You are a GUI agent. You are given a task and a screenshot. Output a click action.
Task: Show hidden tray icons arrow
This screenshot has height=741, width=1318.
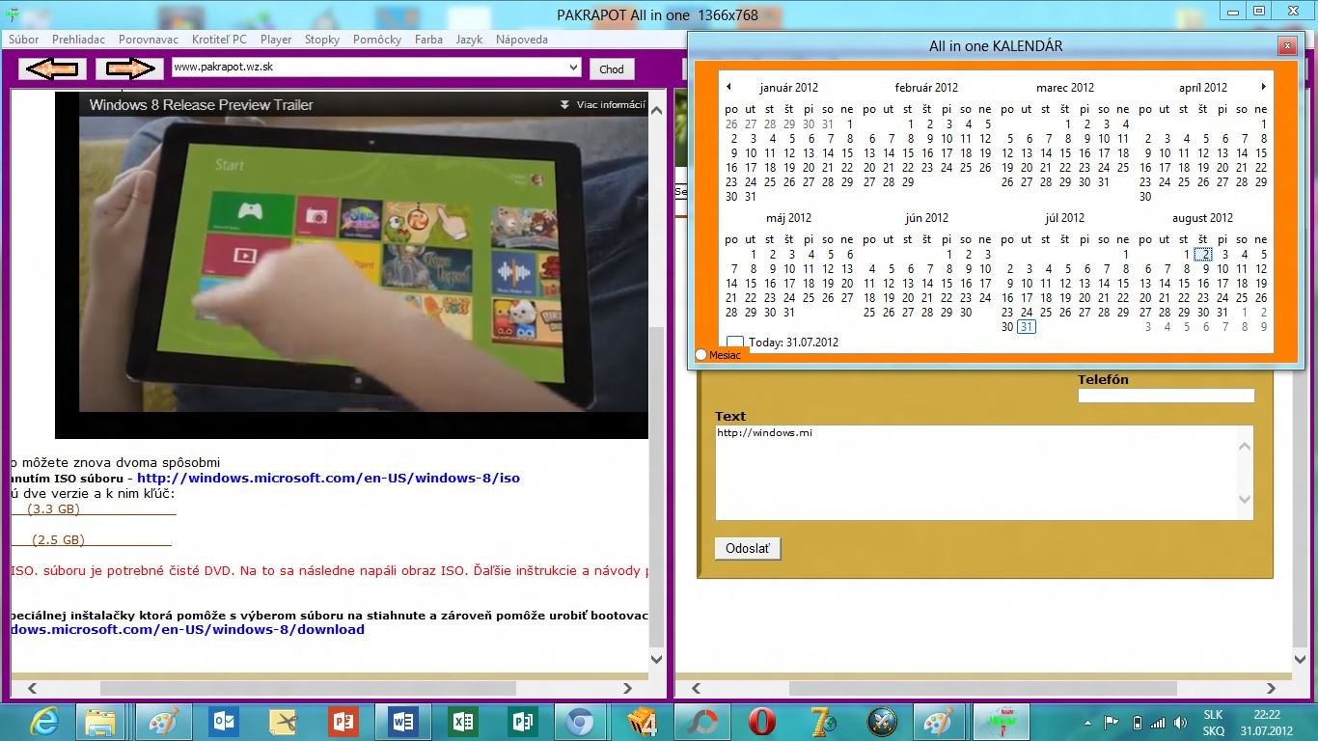[1088, 723]
